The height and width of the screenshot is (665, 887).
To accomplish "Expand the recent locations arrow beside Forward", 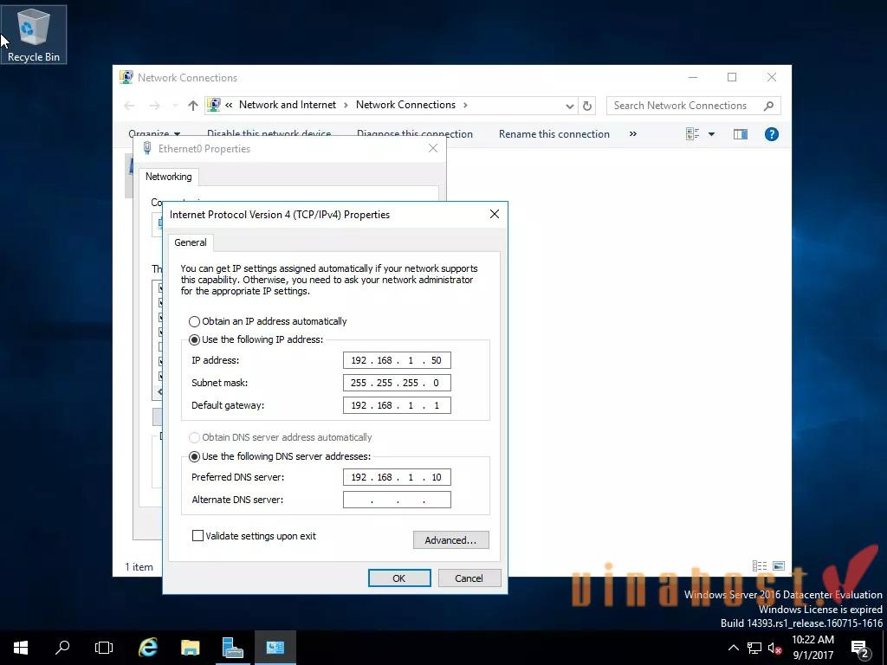I will coord(175,106).
